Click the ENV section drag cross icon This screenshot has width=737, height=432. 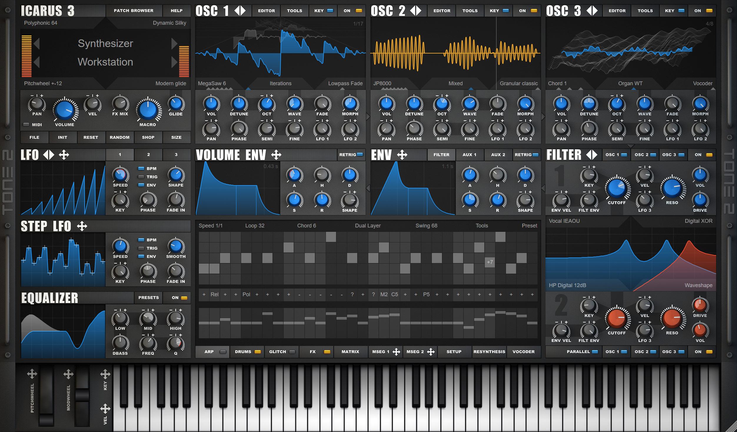pyautogui.click(x=402, y=155)
